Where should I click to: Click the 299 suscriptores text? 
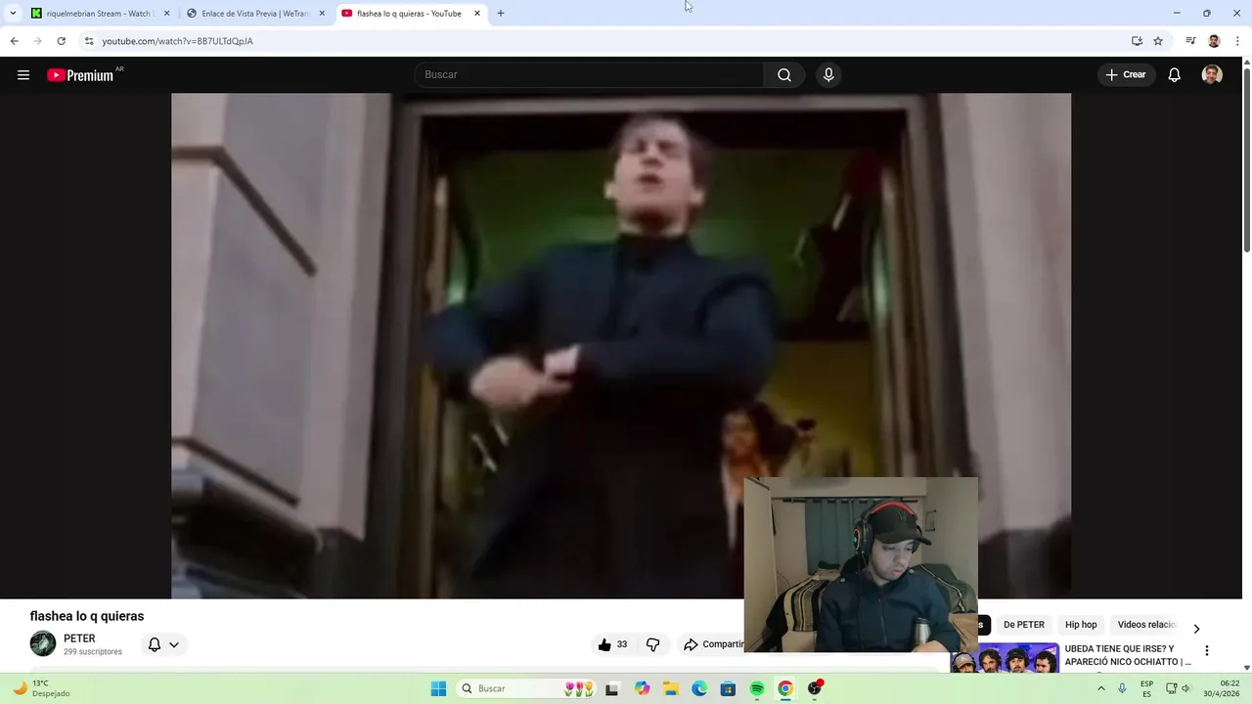pyautogui.click(x=93, y=652)
